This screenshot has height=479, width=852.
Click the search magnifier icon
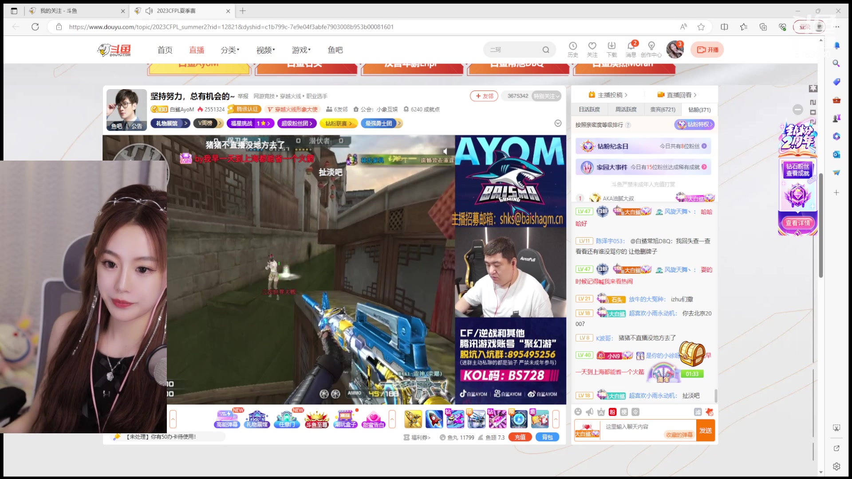(546, 50)
